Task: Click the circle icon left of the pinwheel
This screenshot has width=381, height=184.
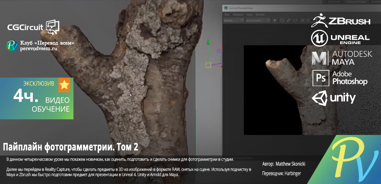Action: pos(282,20)
